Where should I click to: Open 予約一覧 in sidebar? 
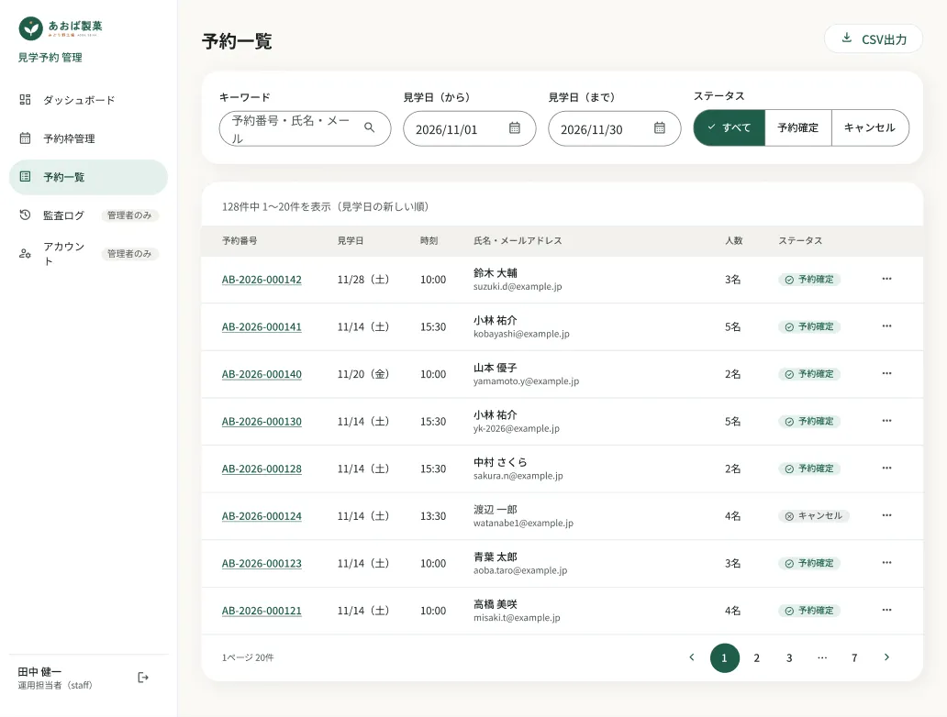tap(88, 177)
